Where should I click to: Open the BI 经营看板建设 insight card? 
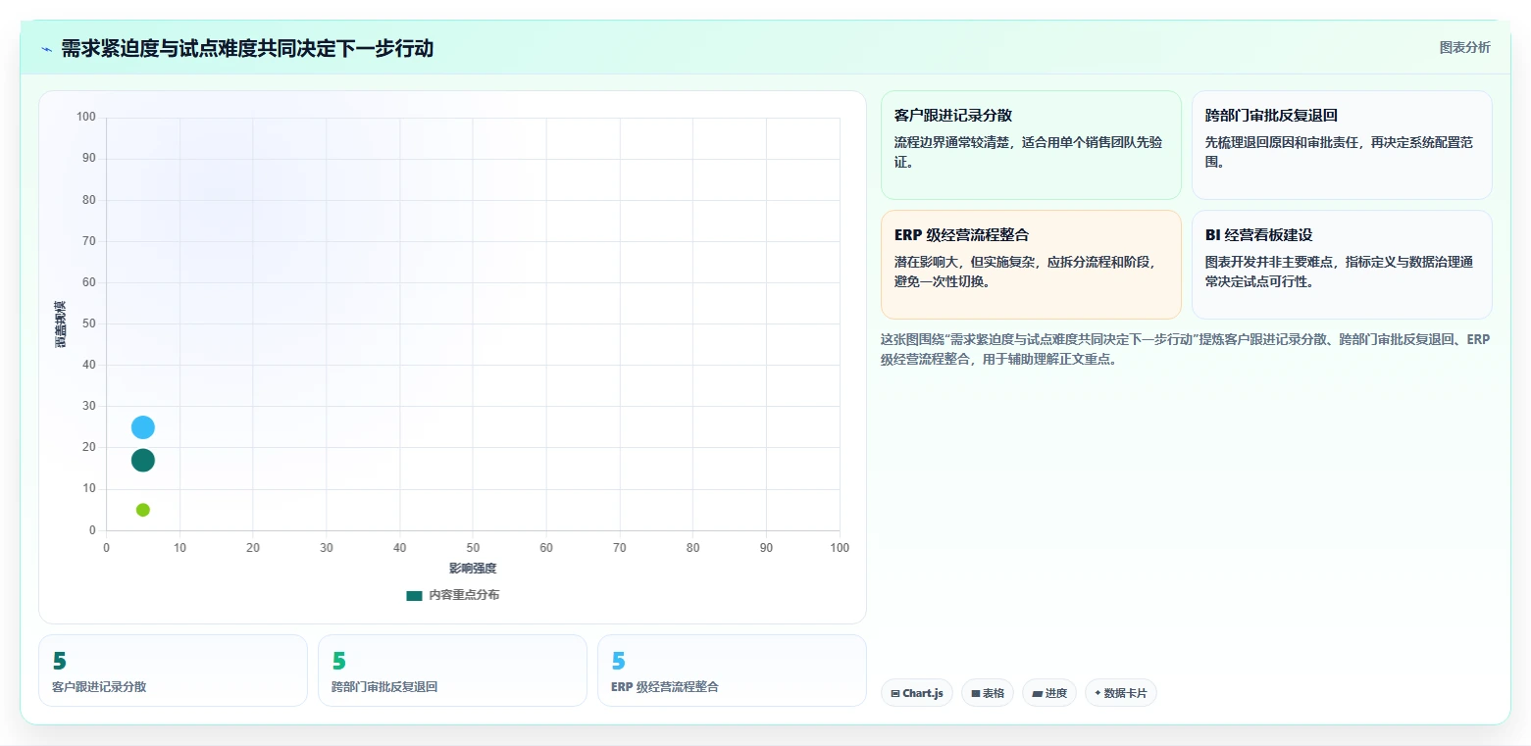[x=1342, y=265]
